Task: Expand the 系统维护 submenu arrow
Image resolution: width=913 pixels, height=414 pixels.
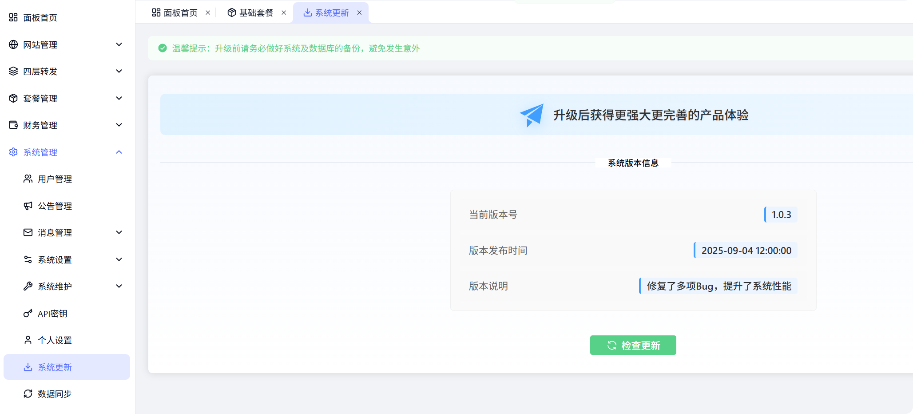Action: pyautogui.click(x=119, y=286)
